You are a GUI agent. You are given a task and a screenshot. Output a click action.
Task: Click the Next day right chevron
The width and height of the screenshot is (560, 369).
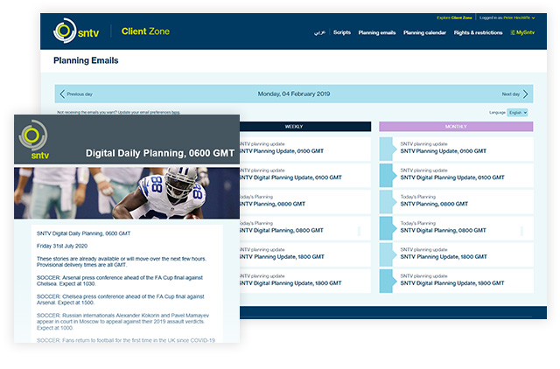(525, 94)
